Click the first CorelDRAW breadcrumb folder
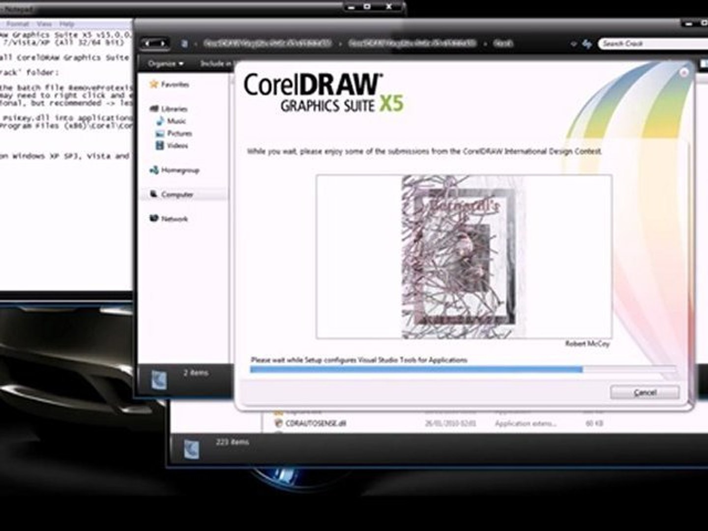Viewport: 708px width, 531px height. click(x=267, y=44)
